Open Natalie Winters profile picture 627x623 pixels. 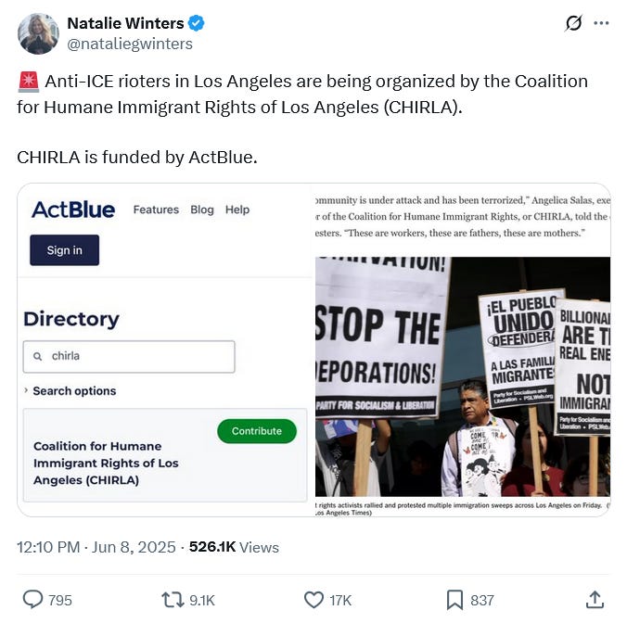pyautogui.click(x=38, y=33)
